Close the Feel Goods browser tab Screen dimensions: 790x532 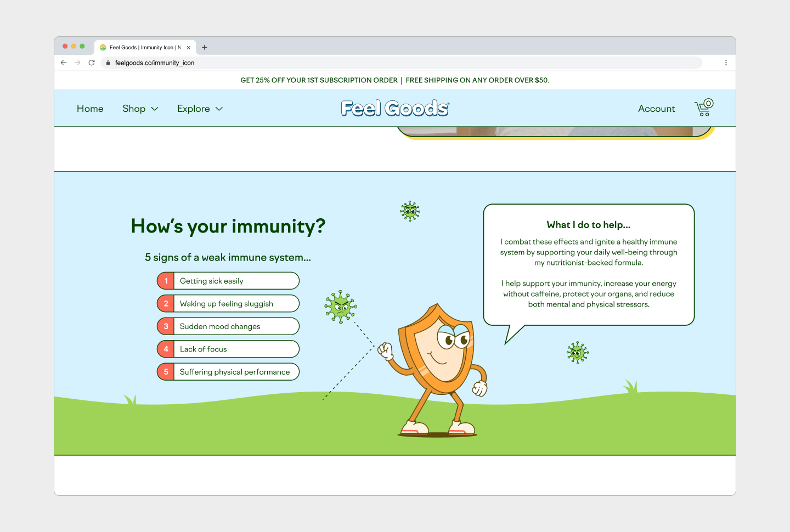pyautogui.click(x=188, y=48)
